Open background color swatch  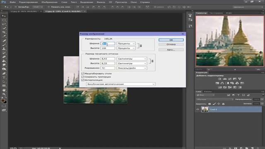pyautogui.click(x=5, y=102)
